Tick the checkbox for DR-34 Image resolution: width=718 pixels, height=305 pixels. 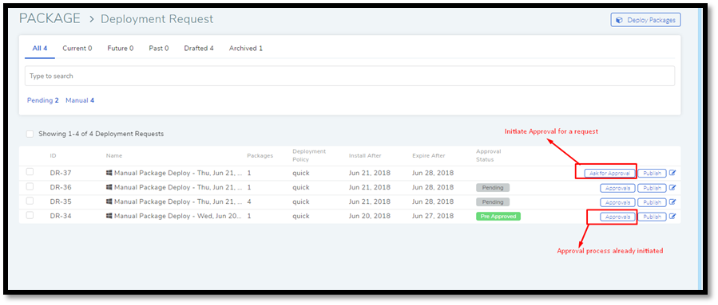[30, 215]
